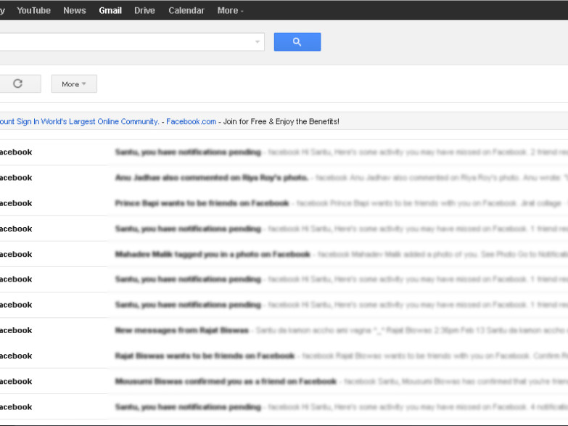Image resolution: width=568 pixels, height=426 pixels.
Task: Open email 'New messages from Rajat Biswas'
Action: pyautogui.click(x=284, y=330)
